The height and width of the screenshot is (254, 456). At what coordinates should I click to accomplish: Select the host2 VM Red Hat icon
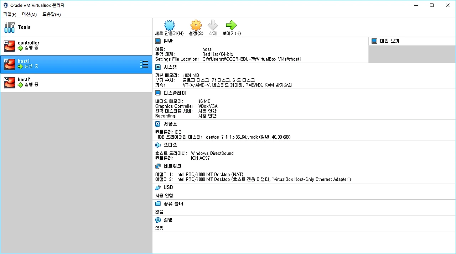9,83
